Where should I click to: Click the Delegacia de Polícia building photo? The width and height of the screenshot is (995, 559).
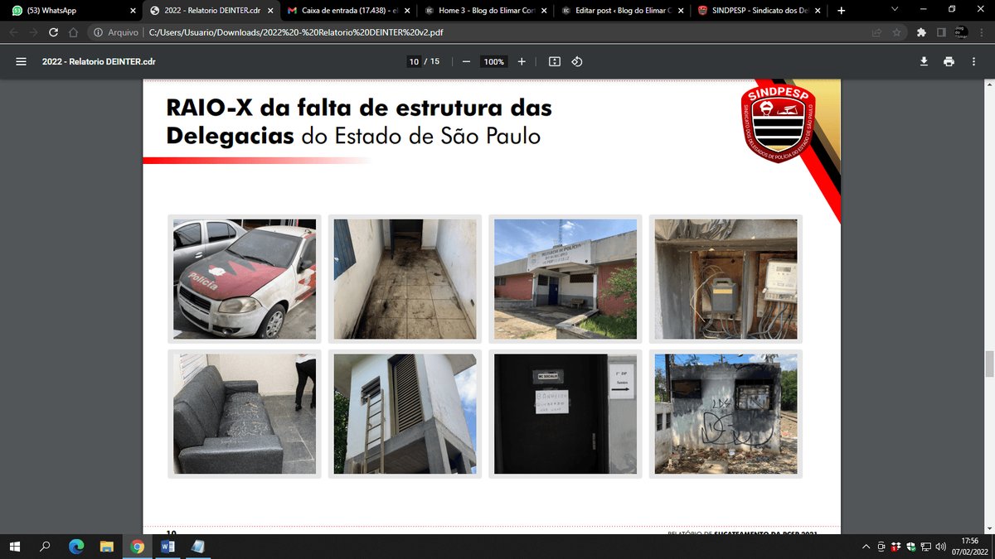(x=565, y=279)
